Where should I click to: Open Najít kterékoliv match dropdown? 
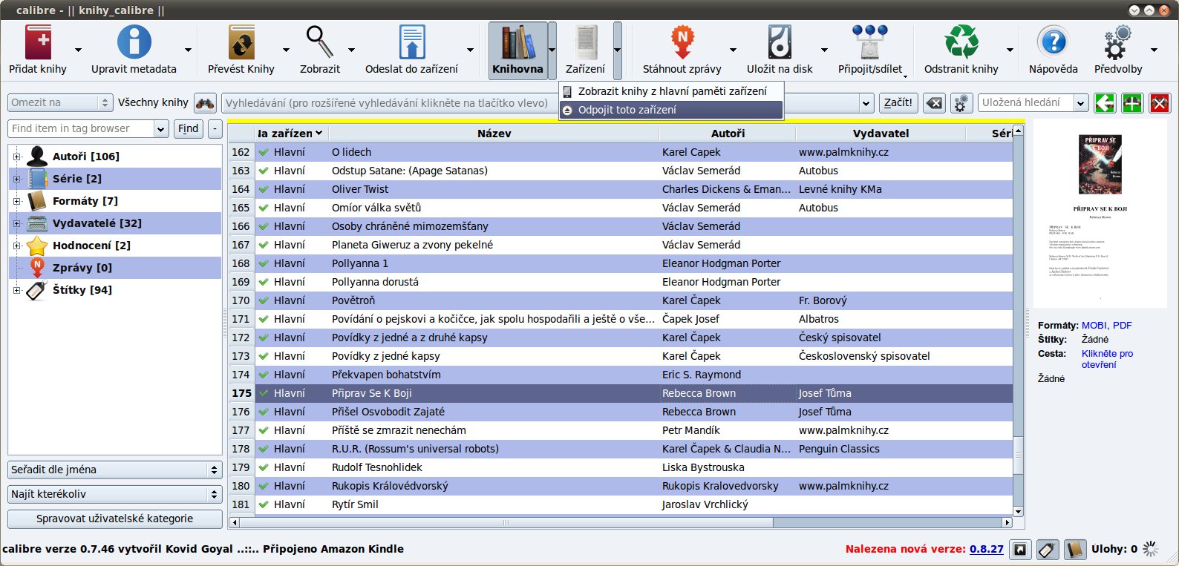[115, 494]
